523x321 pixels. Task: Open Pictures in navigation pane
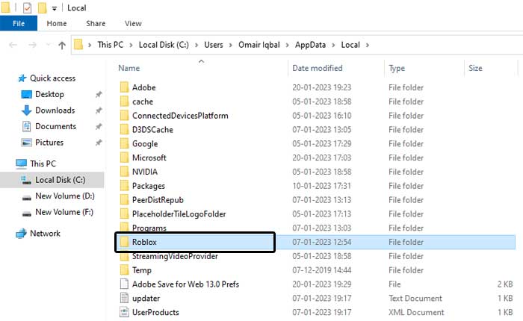[x=49, y=143]
